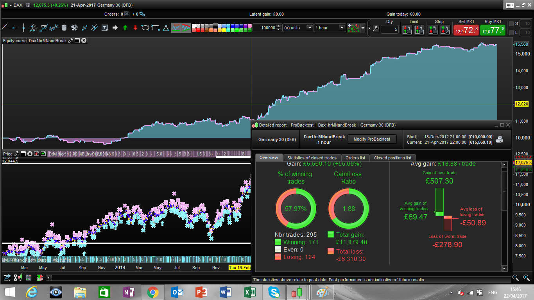Open Equity curve panel wrench settings

pyautogui.click(x=70, y=41)
